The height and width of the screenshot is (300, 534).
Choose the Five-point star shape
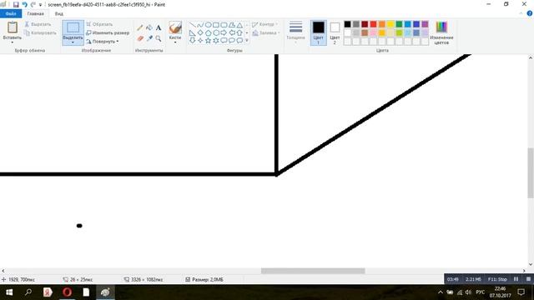(x=208, y=41)
